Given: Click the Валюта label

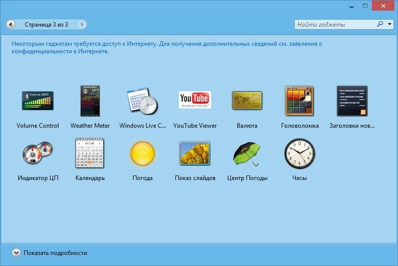Looking at the screenshot, I should (x=247, y=126).
